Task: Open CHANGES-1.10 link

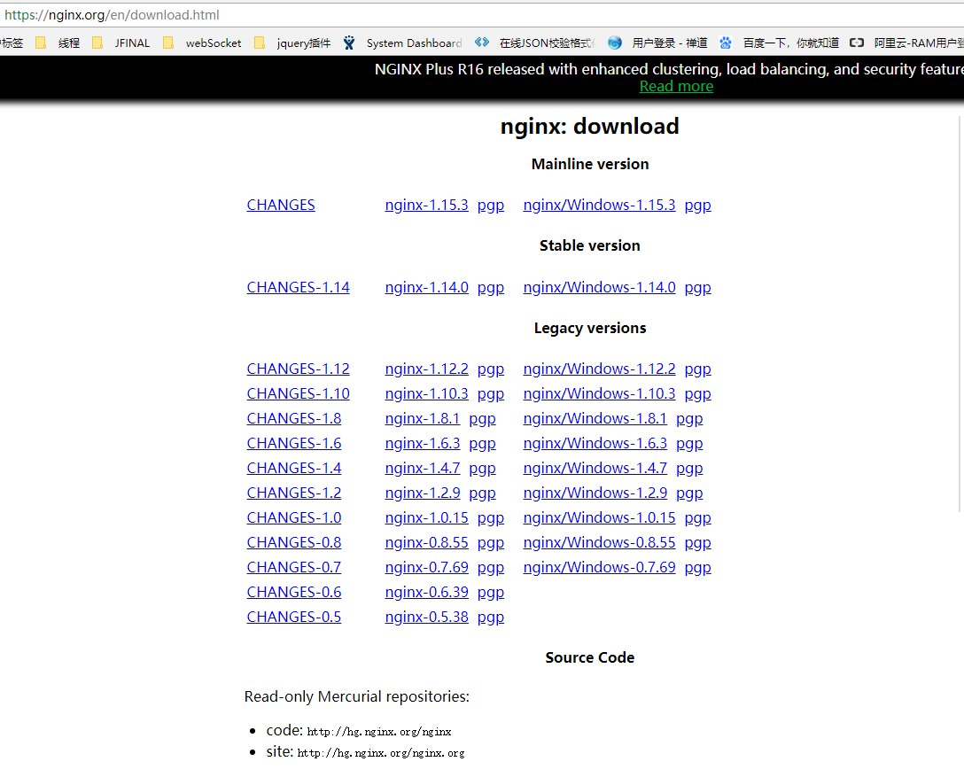Action: [x=299, y=394]
